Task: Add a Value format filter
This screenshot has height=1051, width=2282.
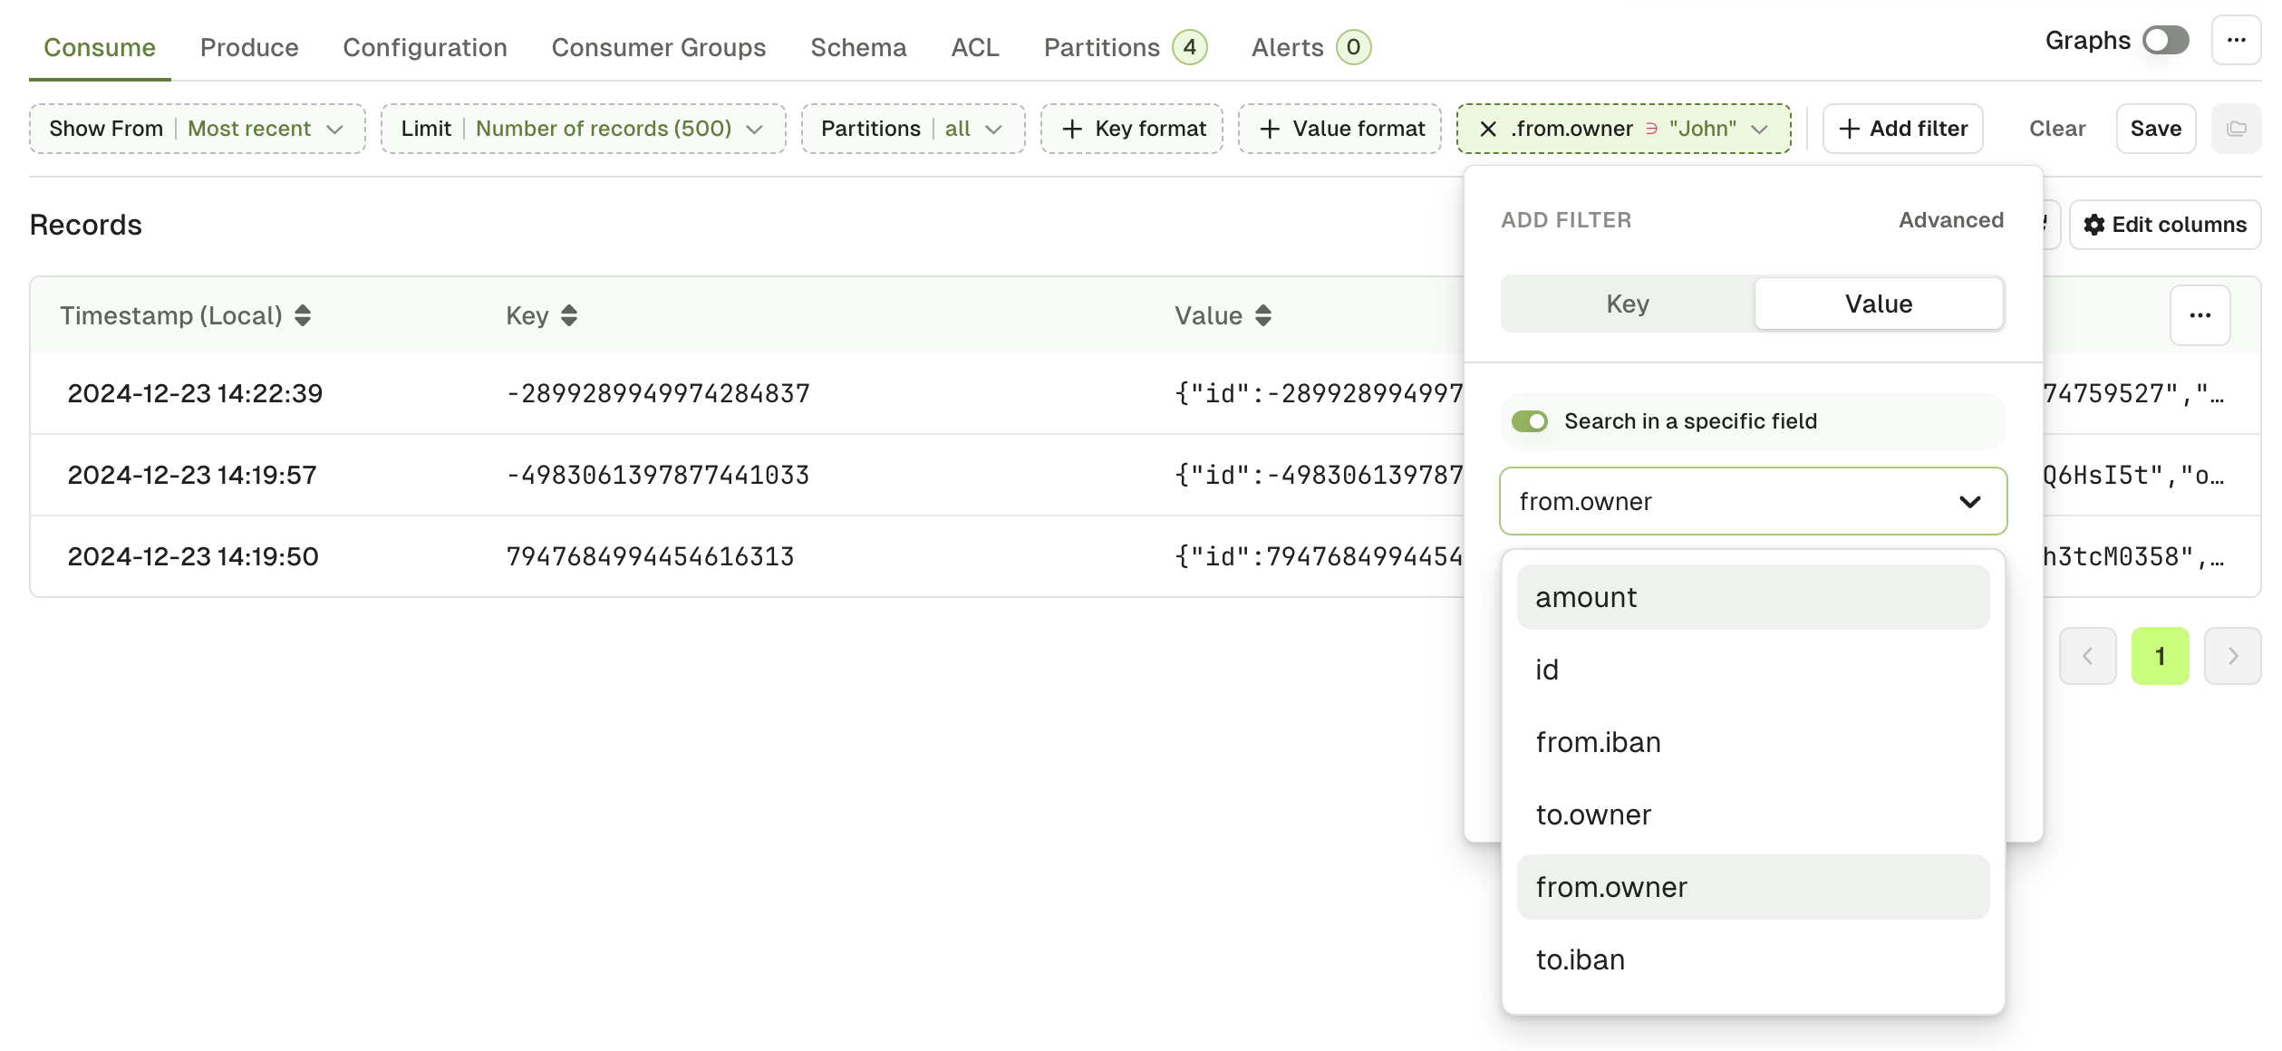Action: tap(1339, 129)
